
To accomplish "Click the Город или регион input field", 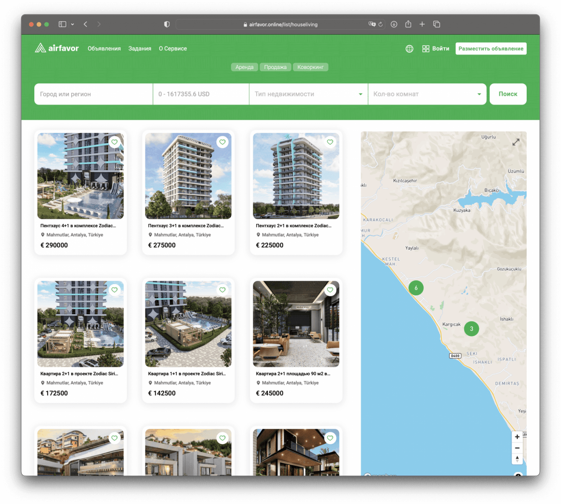I will (x=94, y=94).
